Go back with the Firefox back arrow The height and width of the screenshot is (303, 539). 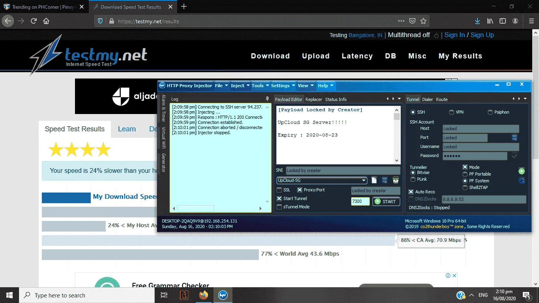click(x=8, y=21)
